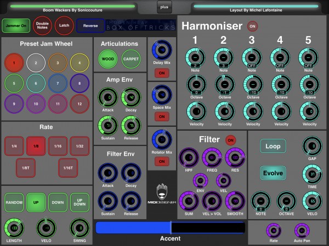Click the Amp Env Decay knob
Image resolution: width=329 pixels, height=246 pixels.
[131, 97]
